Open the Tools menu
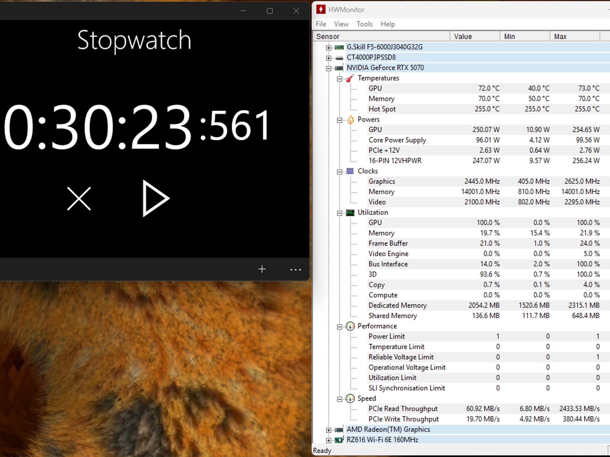 tap(364, 24)
